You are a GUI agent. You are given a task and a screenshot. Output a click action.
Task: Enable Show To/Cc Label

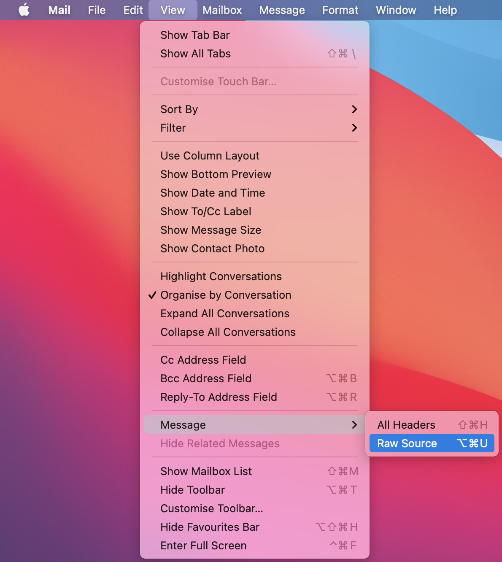[x=255, y=211]
